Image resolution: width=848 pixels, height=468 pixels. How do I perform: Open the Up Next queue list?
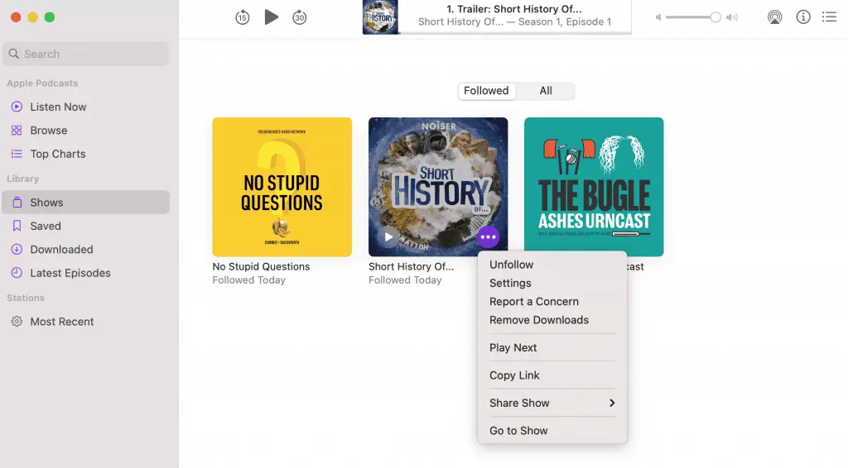pyautogui.click(x=829, y=17)
